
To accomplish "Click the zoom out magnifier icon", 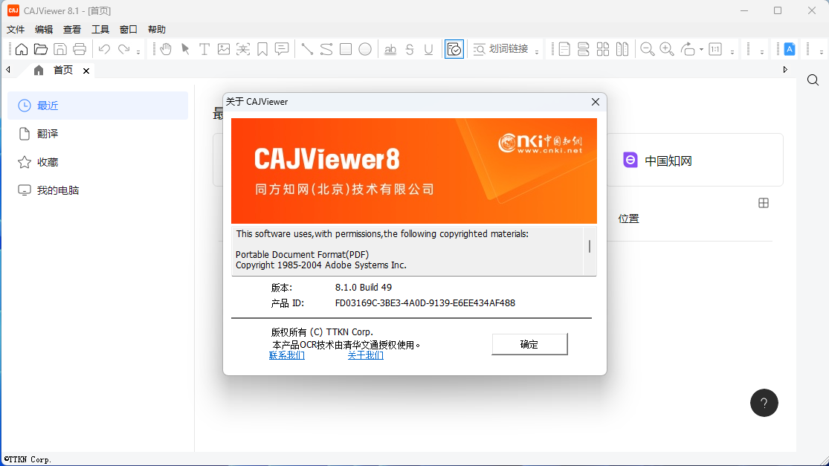I will [x=647, y=49].
